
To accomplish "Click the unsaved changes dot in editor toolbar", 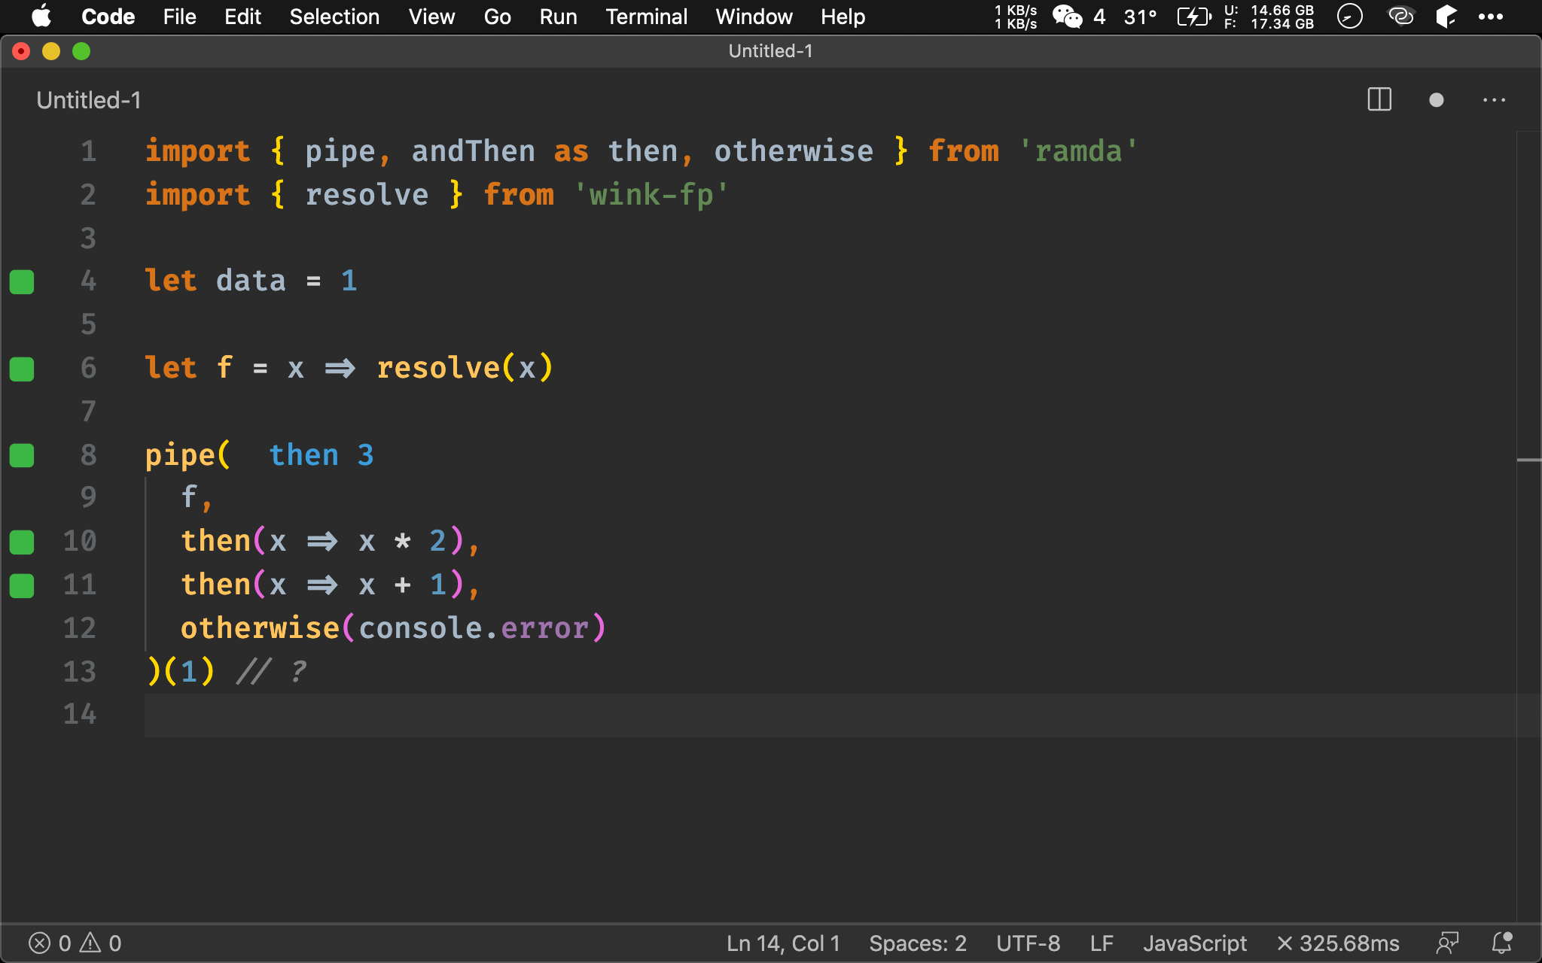I will pyautogui.click(x=1436, y=100).
